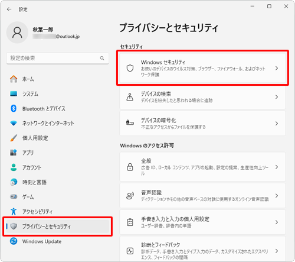295x262 pixels.
Task: Click the account name 秋葉一郎
Action: (x=43, y=30)
